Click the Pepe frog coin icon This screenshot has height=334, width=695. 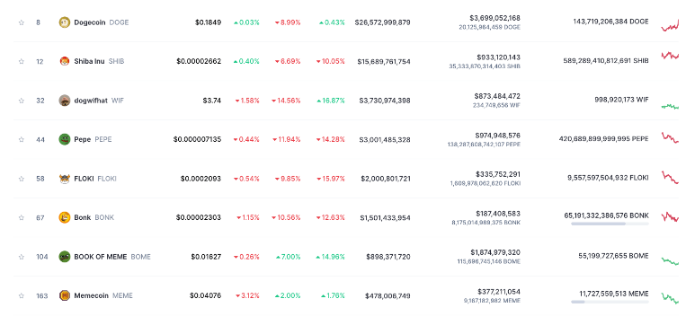pyautogui.click(x=65, y=139)
